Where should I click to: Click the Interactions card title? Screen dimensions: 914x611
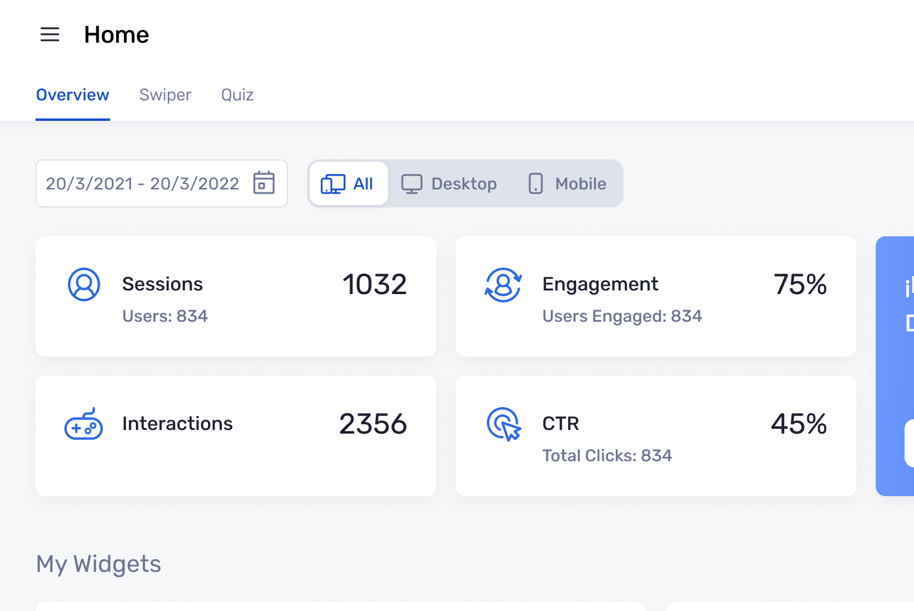pyautogui.click(x=177, y=423)
